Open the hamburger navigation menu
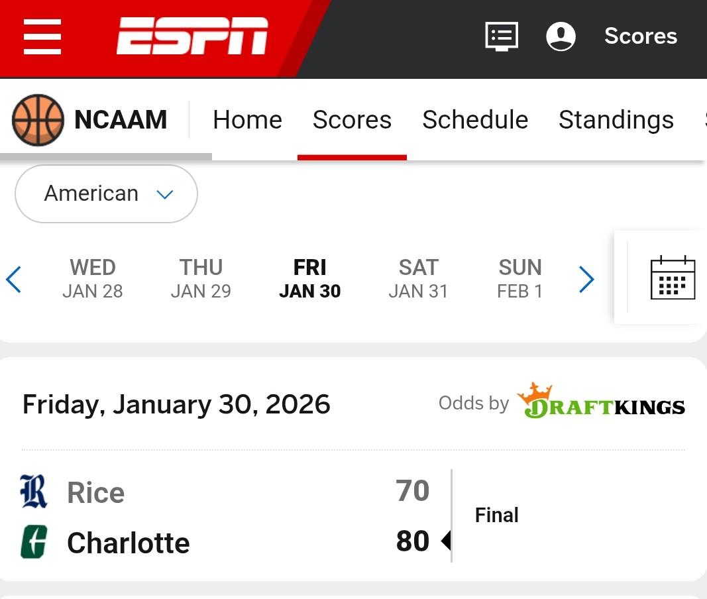This screenshot has width=707, height=599. [x=42, y=37]
